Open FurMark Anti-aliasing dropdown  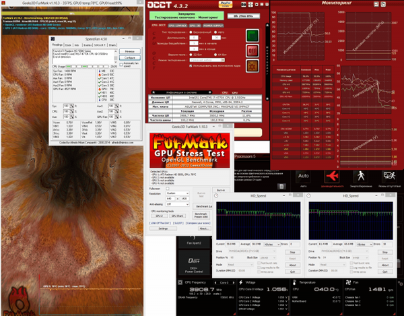tap(178, 204)
